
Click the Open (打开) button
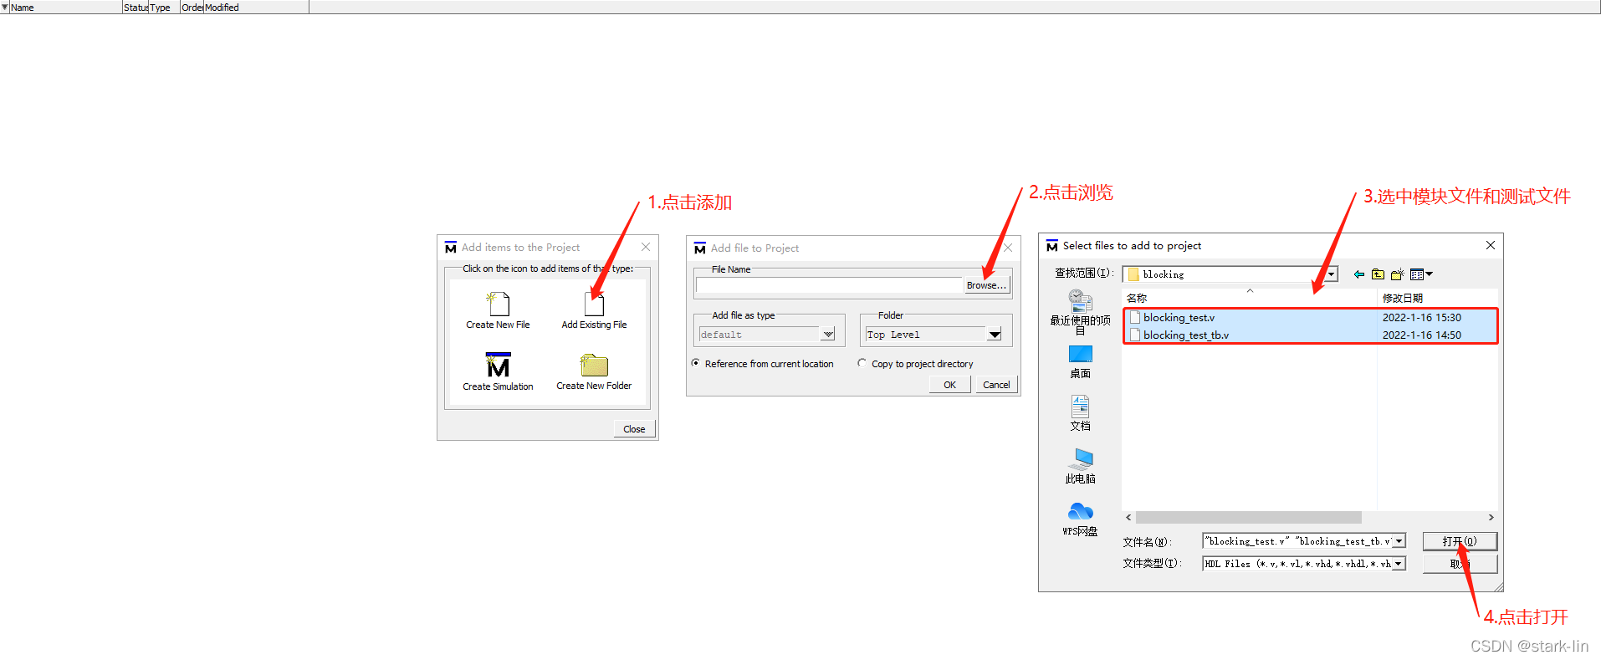click(1460, 541)
